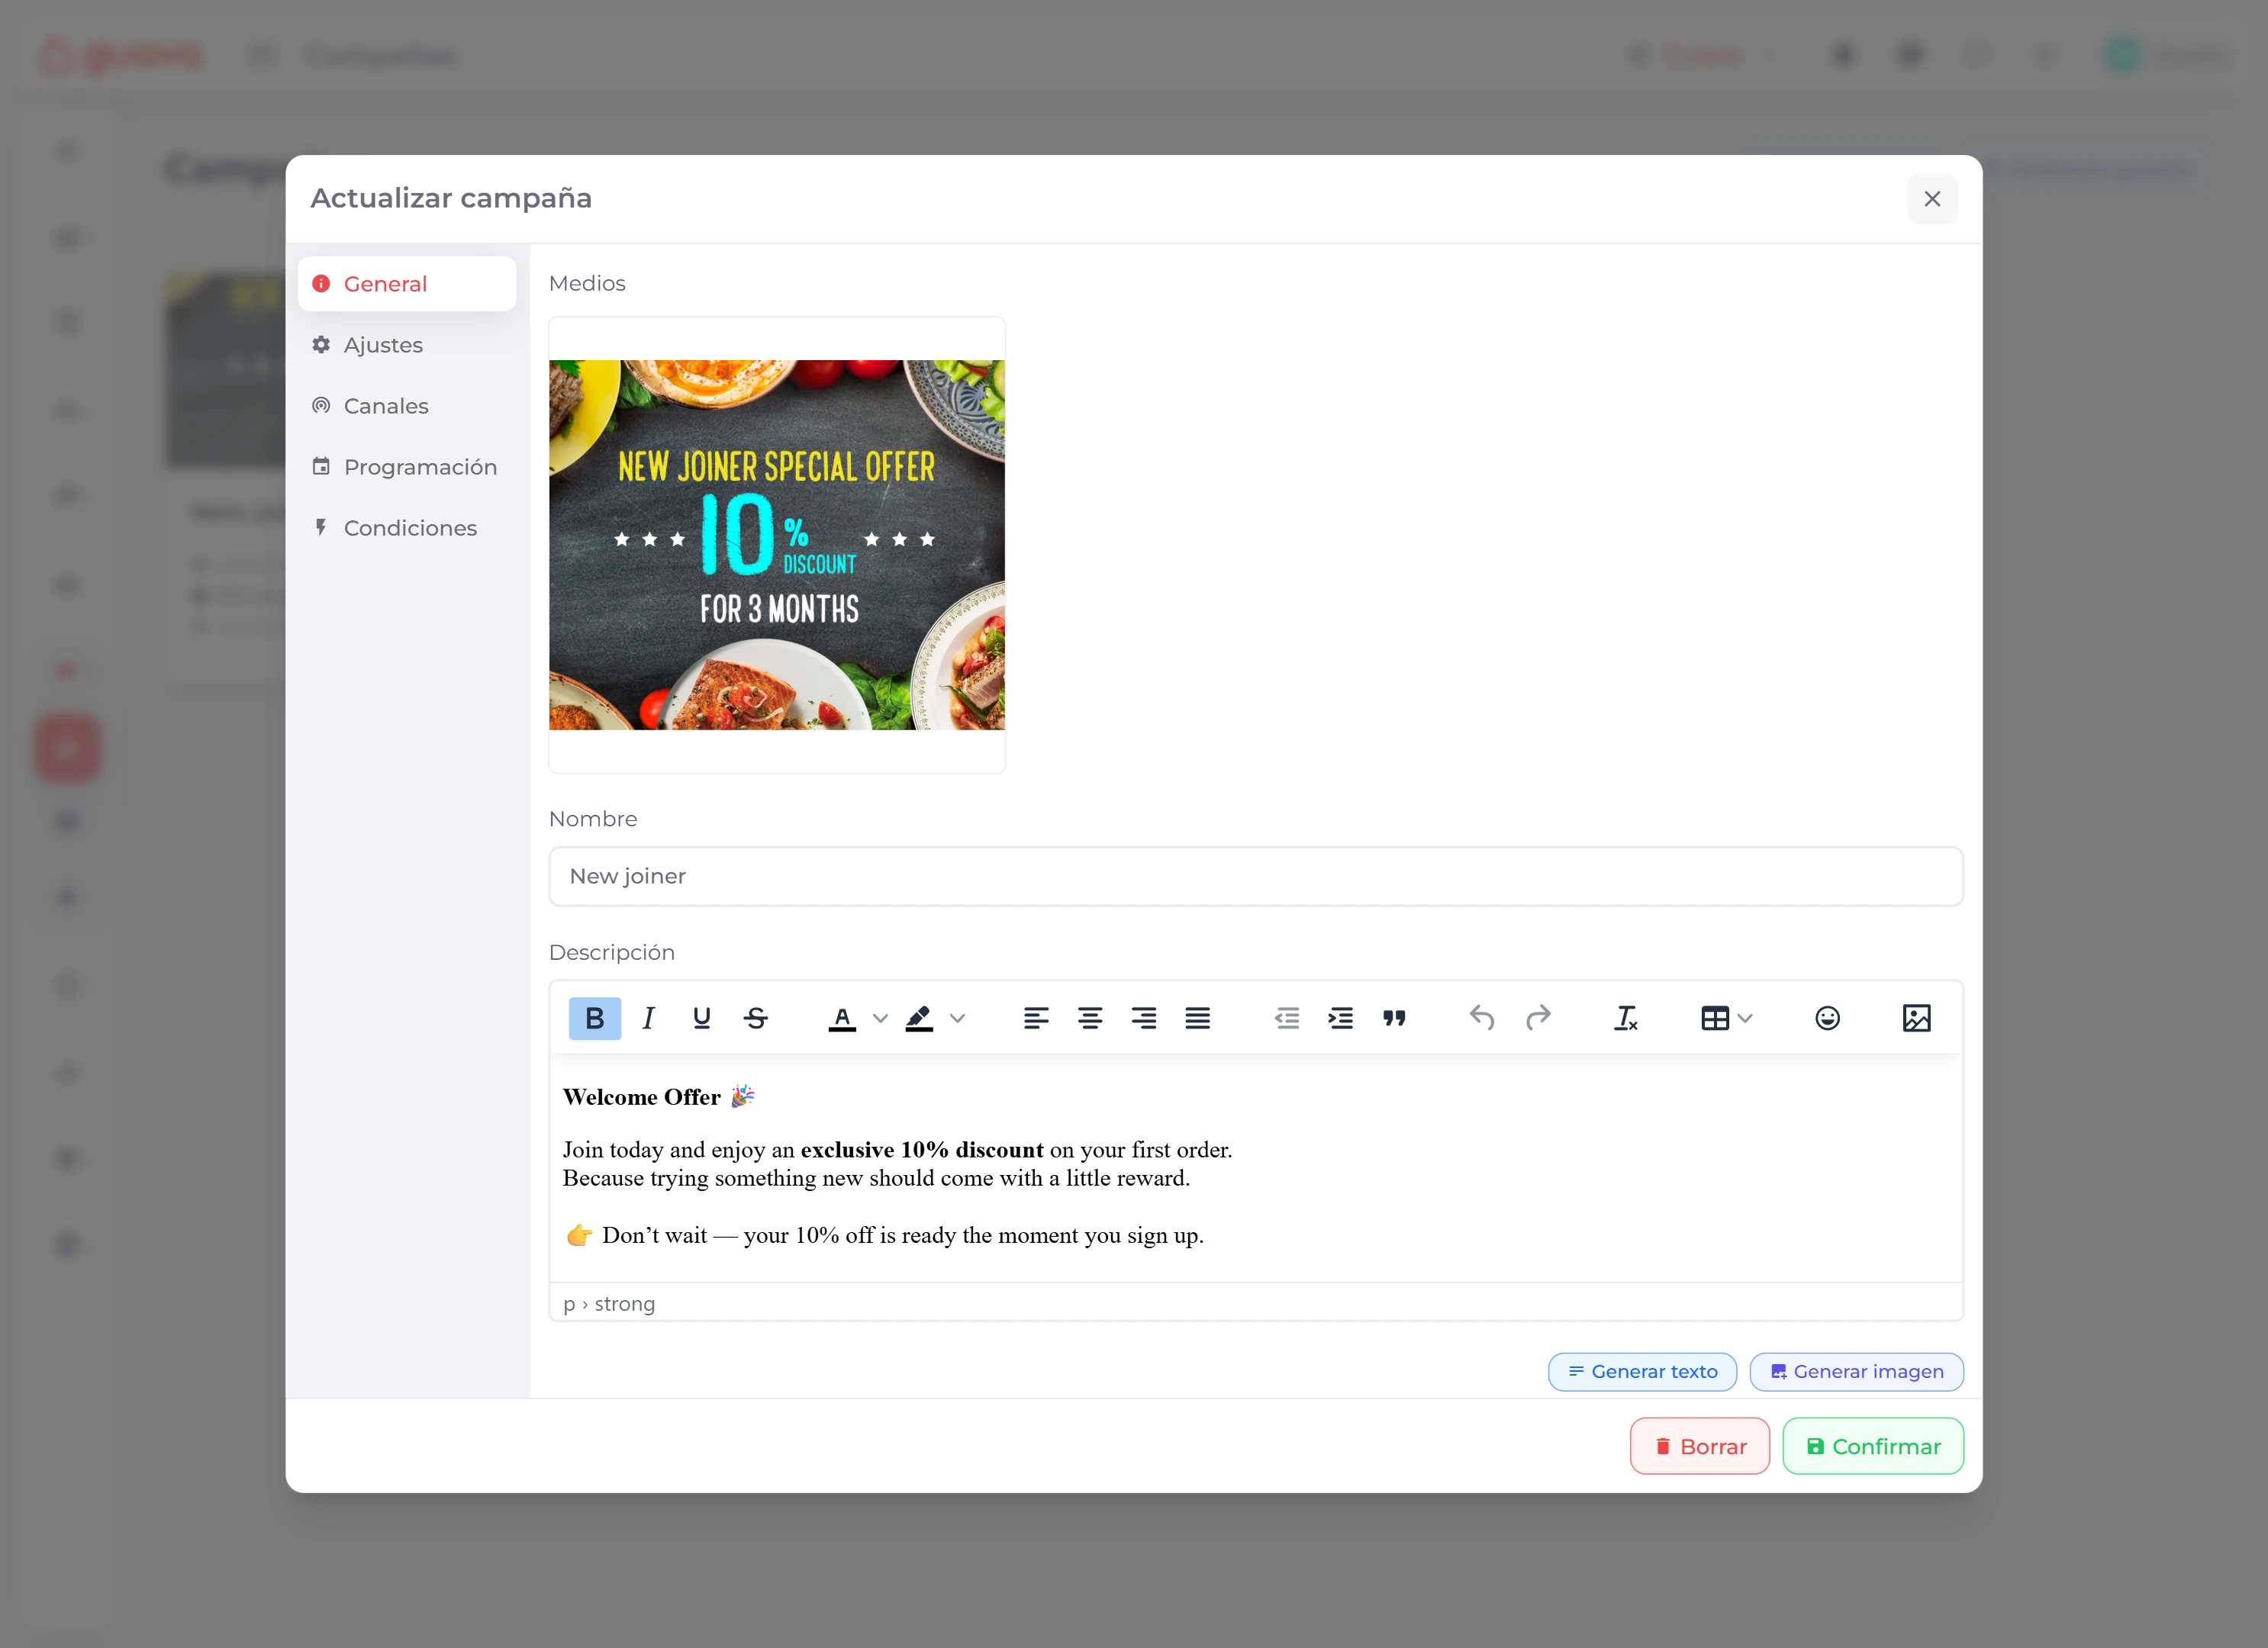This screenshot has width=2268, height=1648.
Task: Click the New joiner name field
Action: tap(1255, 876)
